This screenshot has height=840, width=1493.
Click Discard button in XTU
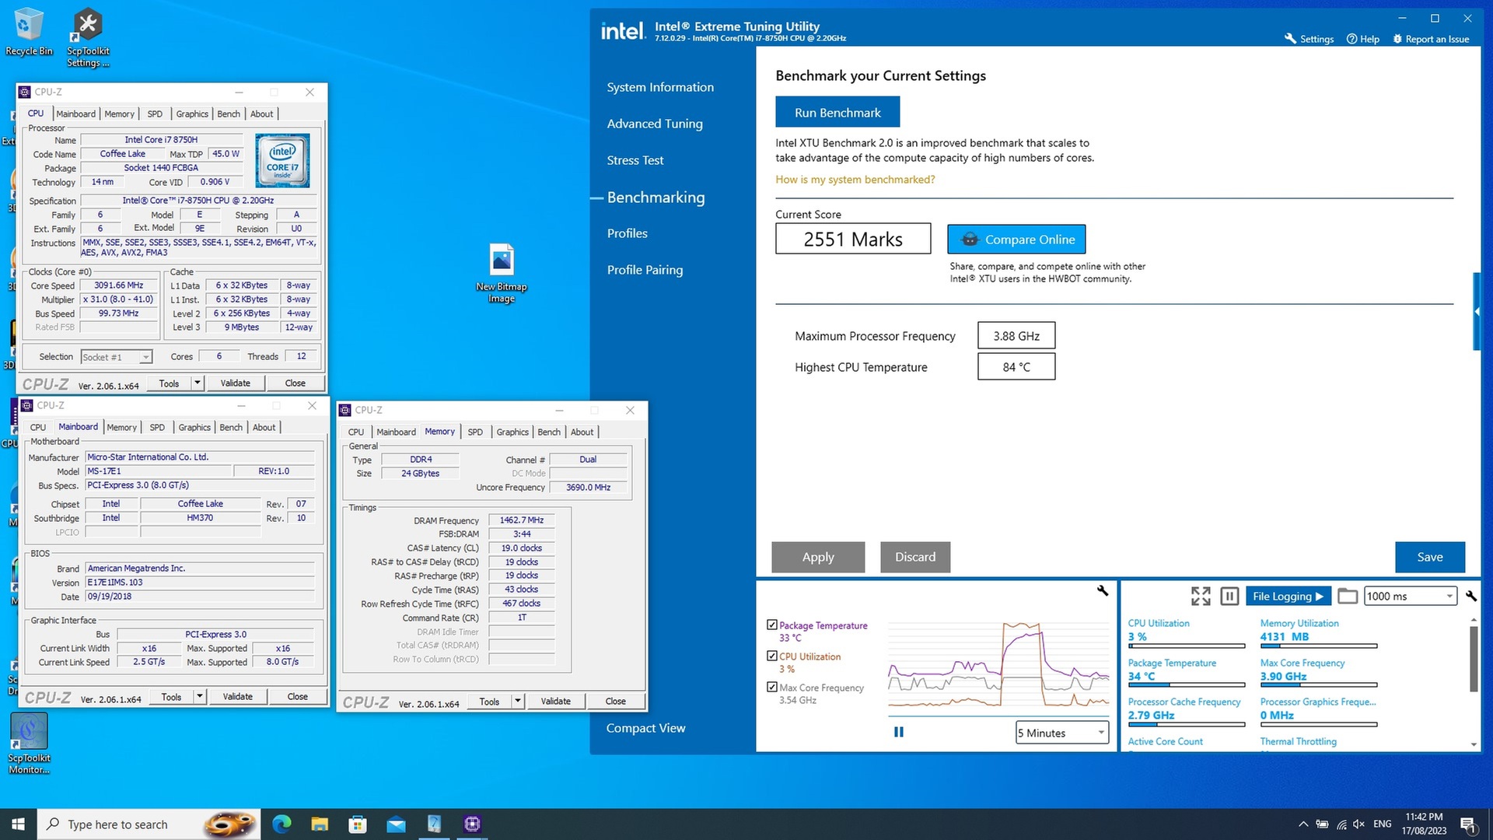click(x=915, y=557)
